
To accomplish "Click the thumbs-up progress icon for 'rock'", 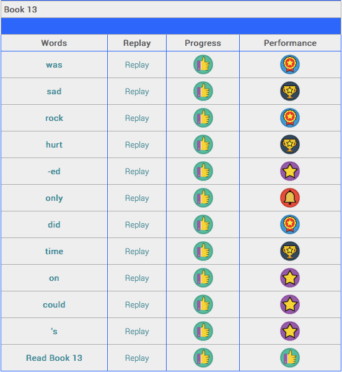I will point(203,118).
